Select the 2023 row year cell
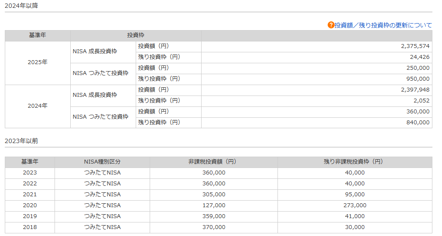The image size is (442, 236). coord(30,173)
